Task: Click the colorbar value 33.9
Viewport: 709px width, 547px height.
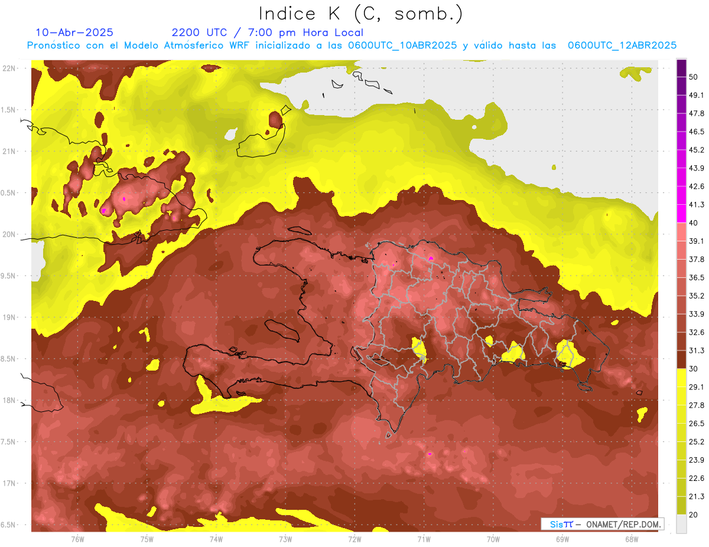Action: pyautogui.click(x=697, y=314)
